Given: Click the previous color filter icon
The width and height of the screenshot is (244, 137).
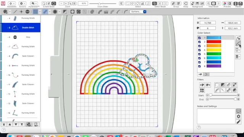Looking at the screenshot, I should pos(202,85).
